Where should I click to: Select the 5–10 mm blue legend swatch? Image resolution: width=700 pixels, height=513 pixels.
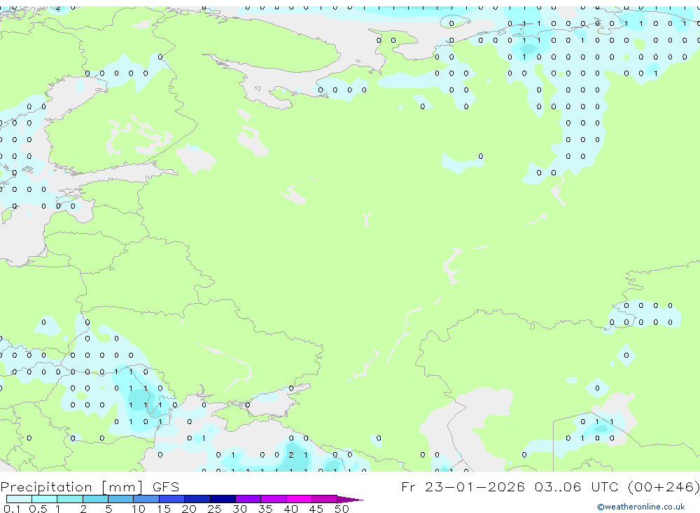[x=121, y=499]
